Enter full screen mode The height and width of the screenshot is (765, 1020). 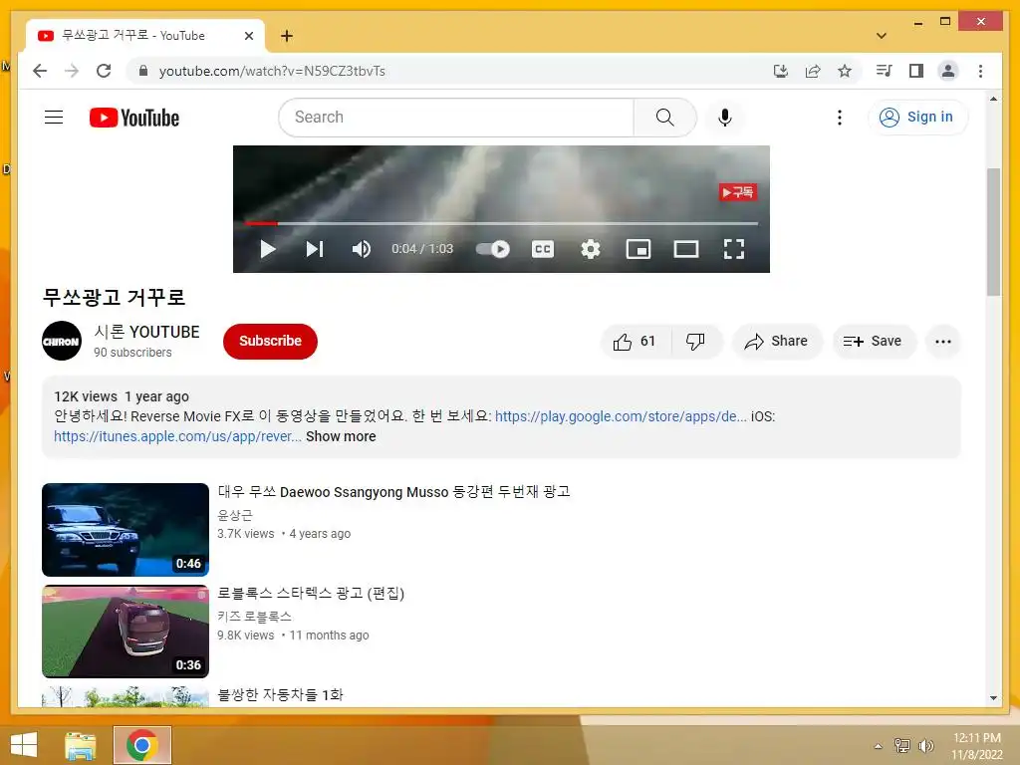(x=734, y=249)
